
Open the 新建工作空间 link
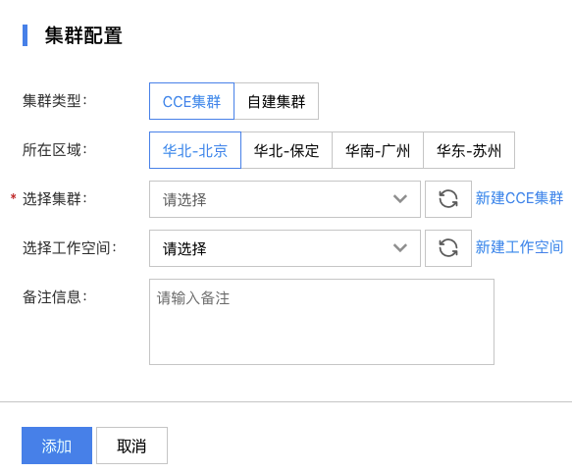pyautogui.click(x=519, y=247)
